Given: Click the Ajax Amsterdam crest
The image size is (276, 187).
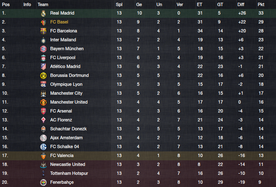Looking at the screenshot, I should click(43, 138).
